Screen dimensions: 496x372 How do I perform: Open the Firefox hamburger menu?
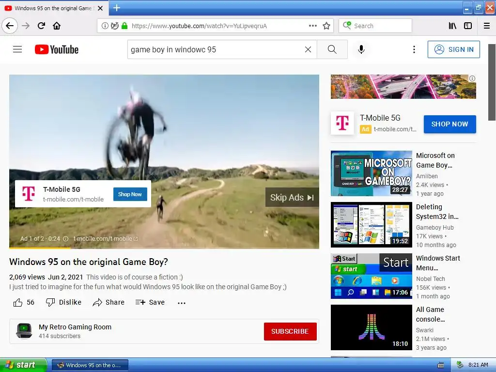(x=487, y=26)
